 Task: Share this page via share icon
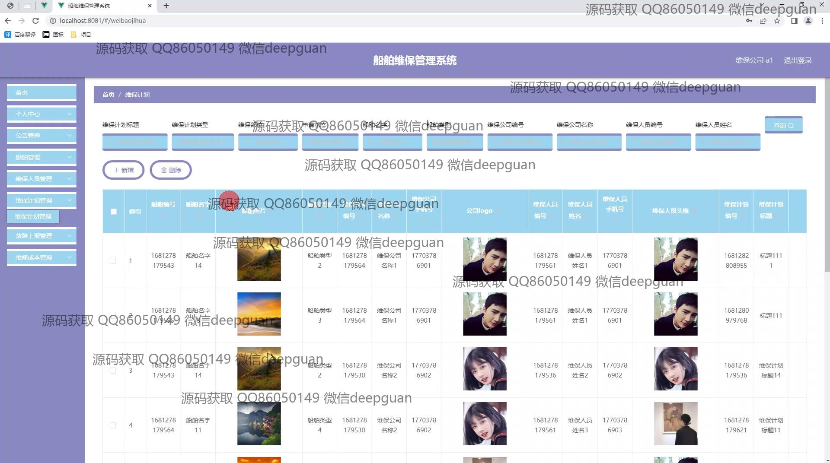tap(763, 21)
